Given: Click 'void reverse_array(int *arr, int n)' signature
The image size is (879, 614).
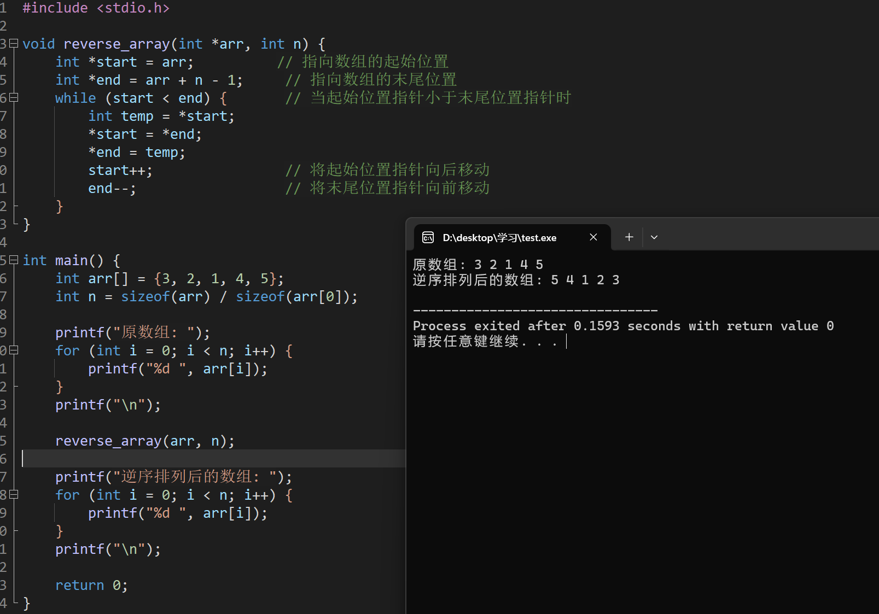Looking at the screenshot, I should (174, 44).
